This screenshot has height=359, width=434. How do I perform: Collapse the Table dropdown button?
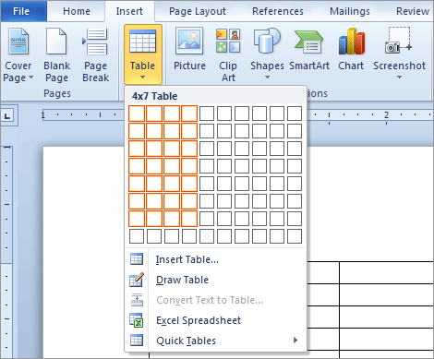pos(143,54)
